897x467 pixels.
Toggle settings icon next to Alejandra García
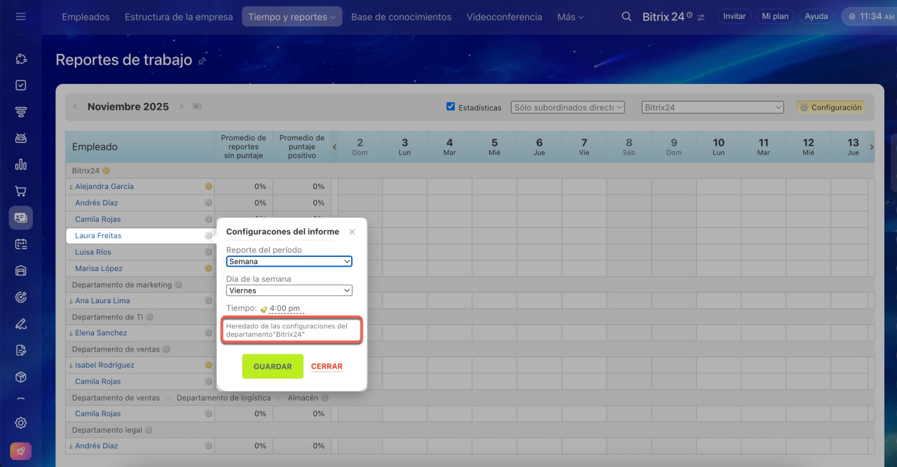208,187
